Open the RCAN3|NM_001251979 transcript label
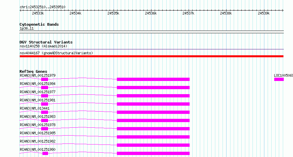The width and height of the screenshot is (293, 157). coord(38,75)
